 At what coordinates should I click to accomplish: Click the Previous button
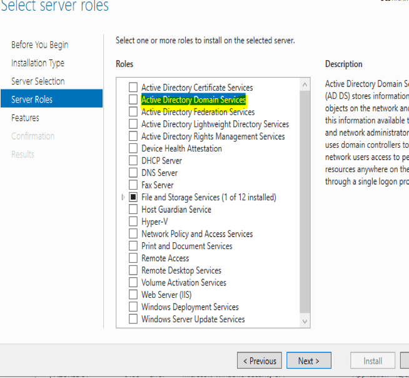coord(259,360)
